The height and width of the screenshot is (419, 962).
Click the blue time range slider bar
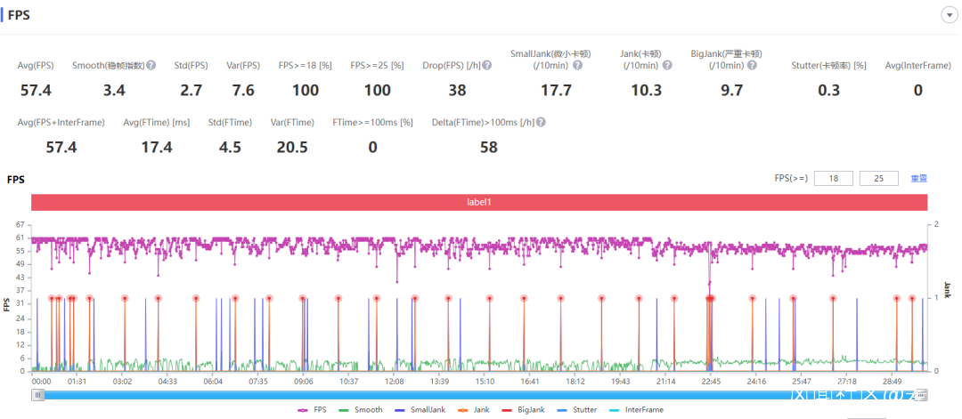point(479,395)
